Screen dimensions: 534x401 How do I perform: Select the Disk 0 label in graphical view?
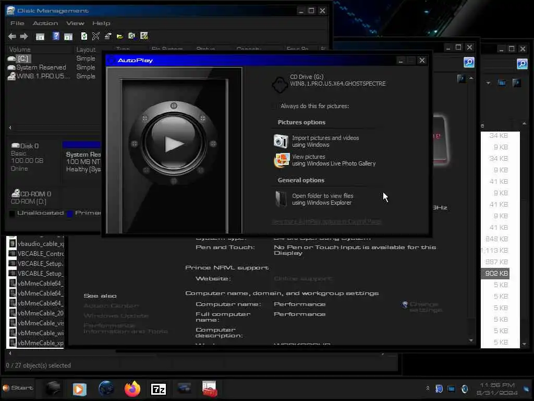pyautogui.click(x=29, y=146)
